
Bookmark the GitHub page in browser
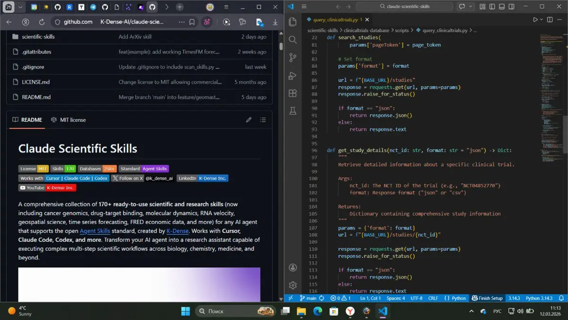click(192, 22)
